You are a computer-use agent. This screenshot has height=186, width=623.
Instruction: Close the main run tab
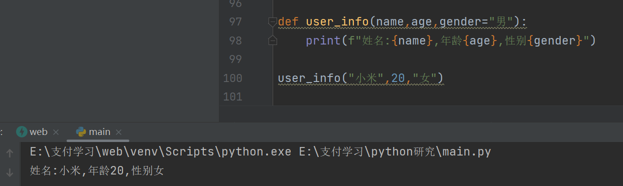click(x=118, y=132)
